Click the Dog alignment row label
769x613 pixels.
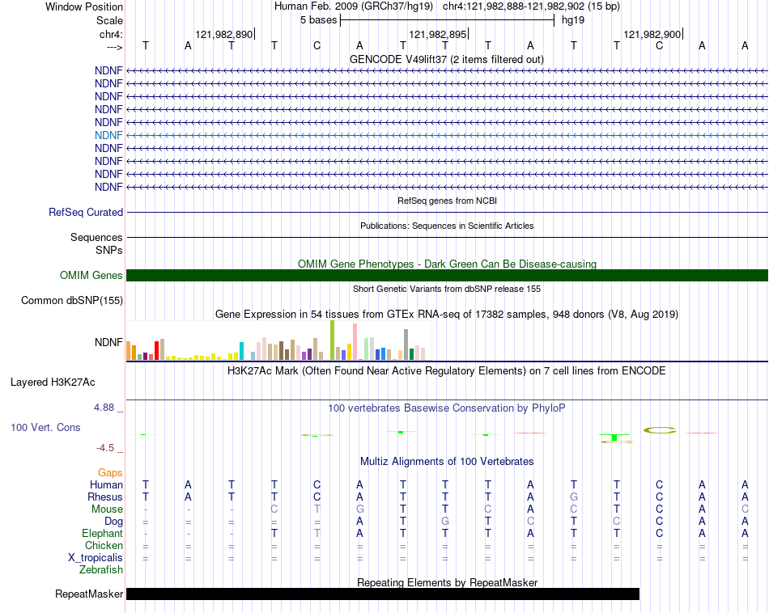click(x=113, y=522)
